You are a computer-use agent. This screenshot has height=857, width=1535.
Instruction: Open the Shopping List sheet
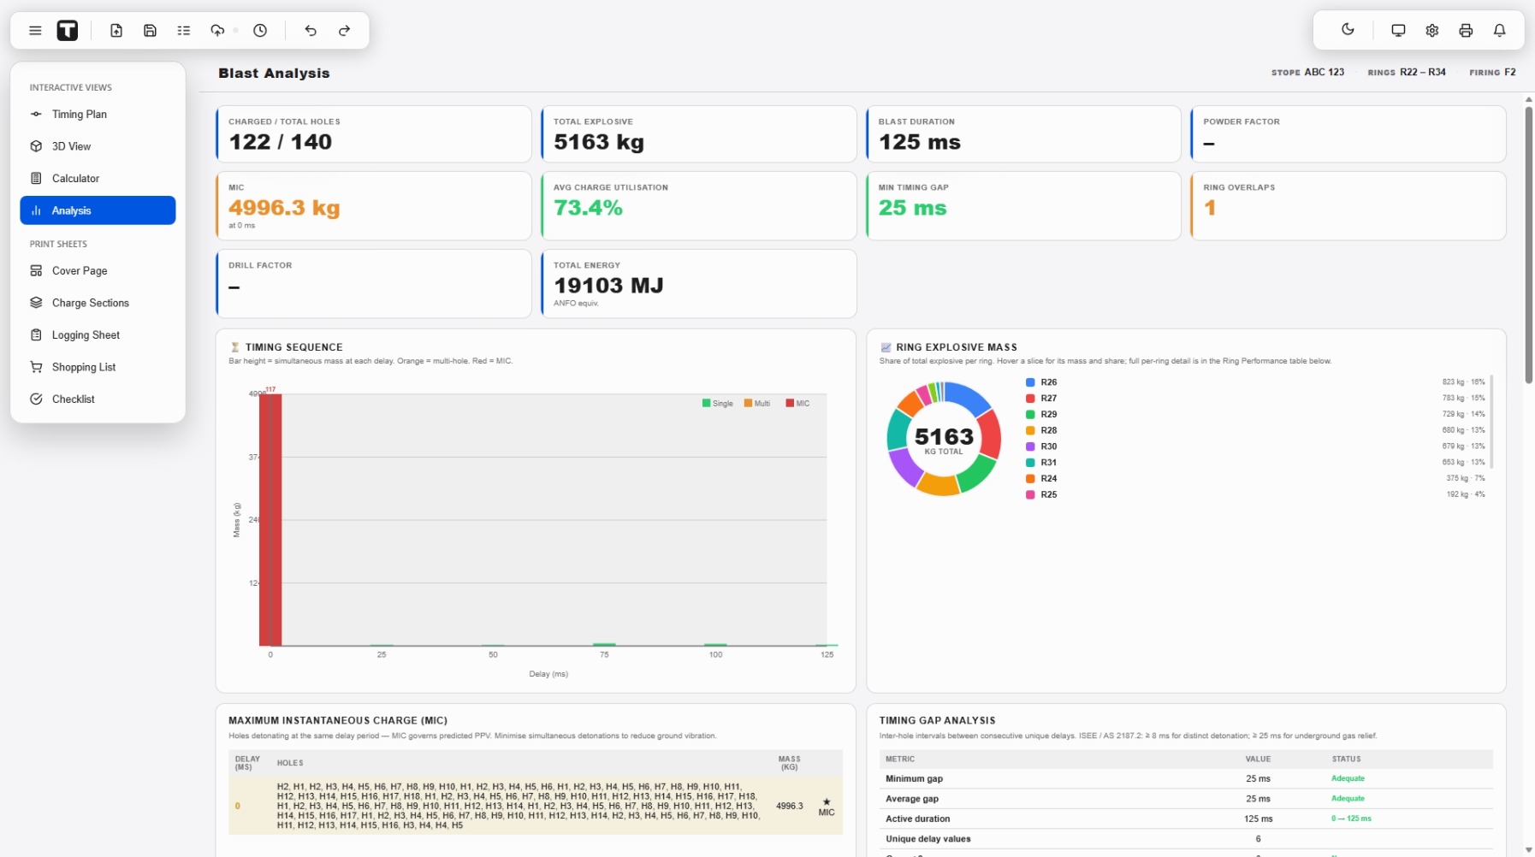98,367
